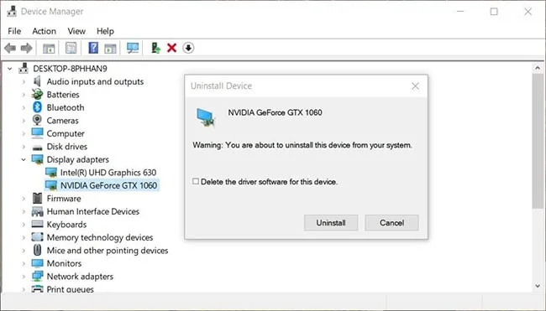Click the Memory technology devices icon
This screenshot has width=546, height=311.
pyautogui.click(x=37, y=237)
